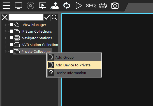
Task: Expand the IP Scan Collections node
Action: [x=6, y=31]
